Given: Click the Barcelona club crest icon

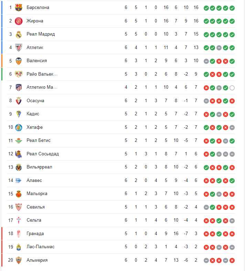Looking at the screenshot, I should point(19,8).
